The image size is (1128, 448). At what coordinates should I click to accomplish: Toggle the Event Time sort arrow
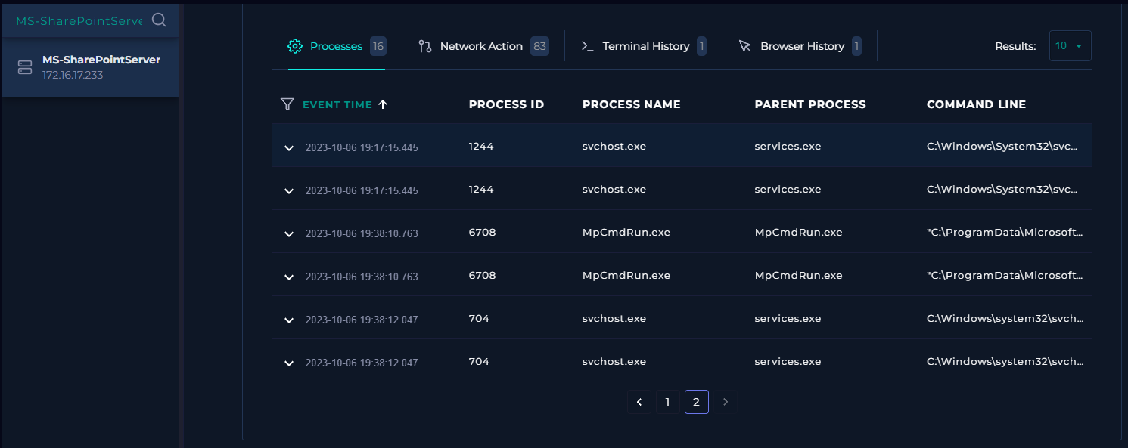[383, 104]
